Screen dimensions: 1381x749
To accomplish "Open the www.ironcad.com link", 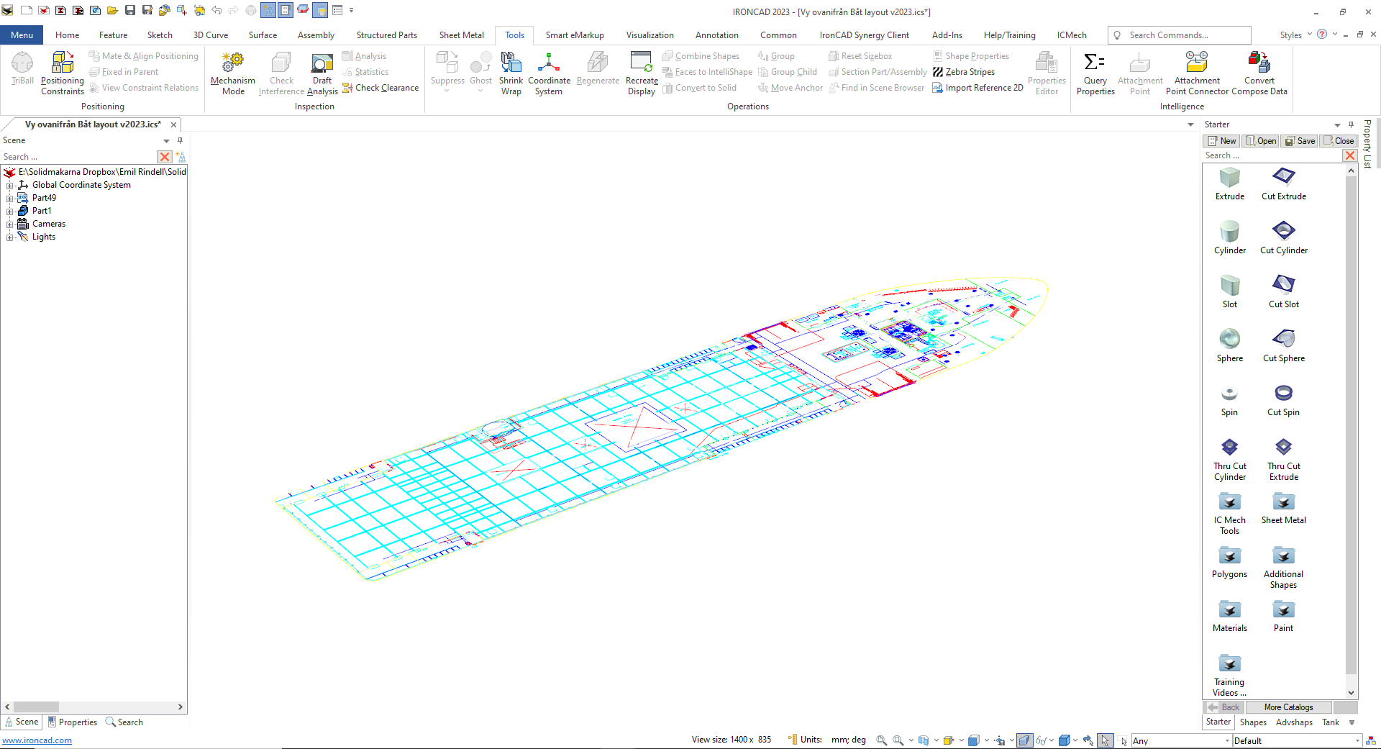I will pos(37,740).
